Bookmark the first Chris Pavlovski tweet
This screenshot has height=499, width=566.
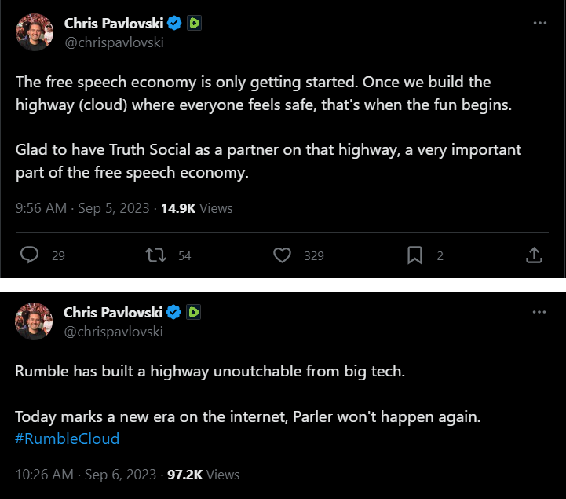pos(414,255)
